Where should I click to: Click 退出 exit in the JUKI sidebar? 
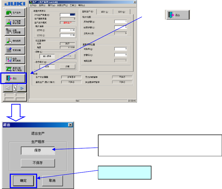[15, 78]
